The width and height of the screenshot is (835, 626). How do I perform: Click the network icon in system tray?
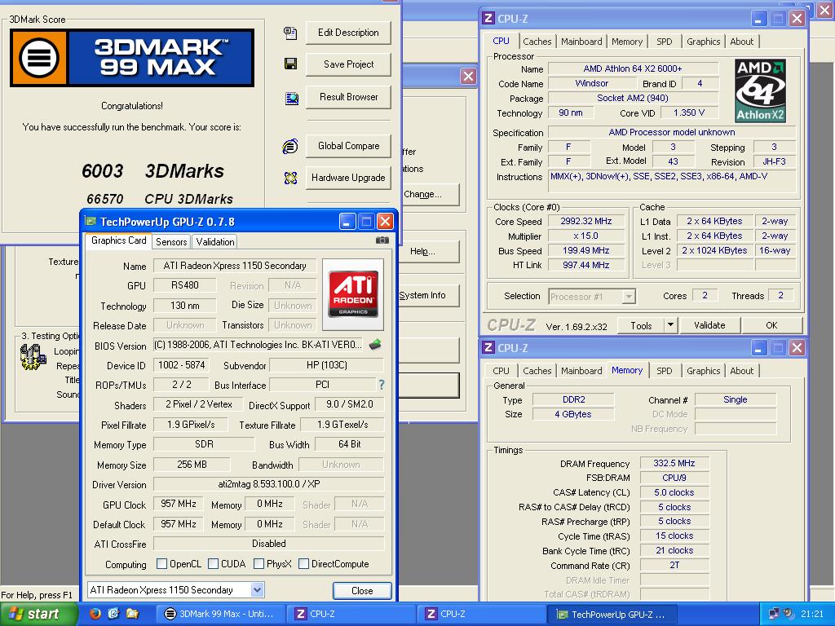(773, 614)
